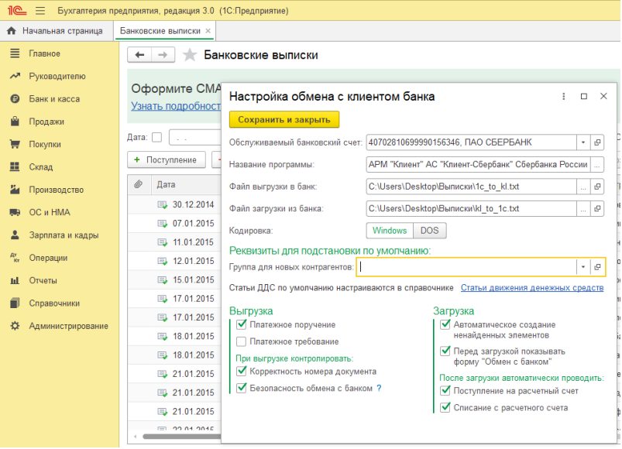
Task: Click the paperclip attachment column icon
Action: pyautogui.click(x=138, y=184)
